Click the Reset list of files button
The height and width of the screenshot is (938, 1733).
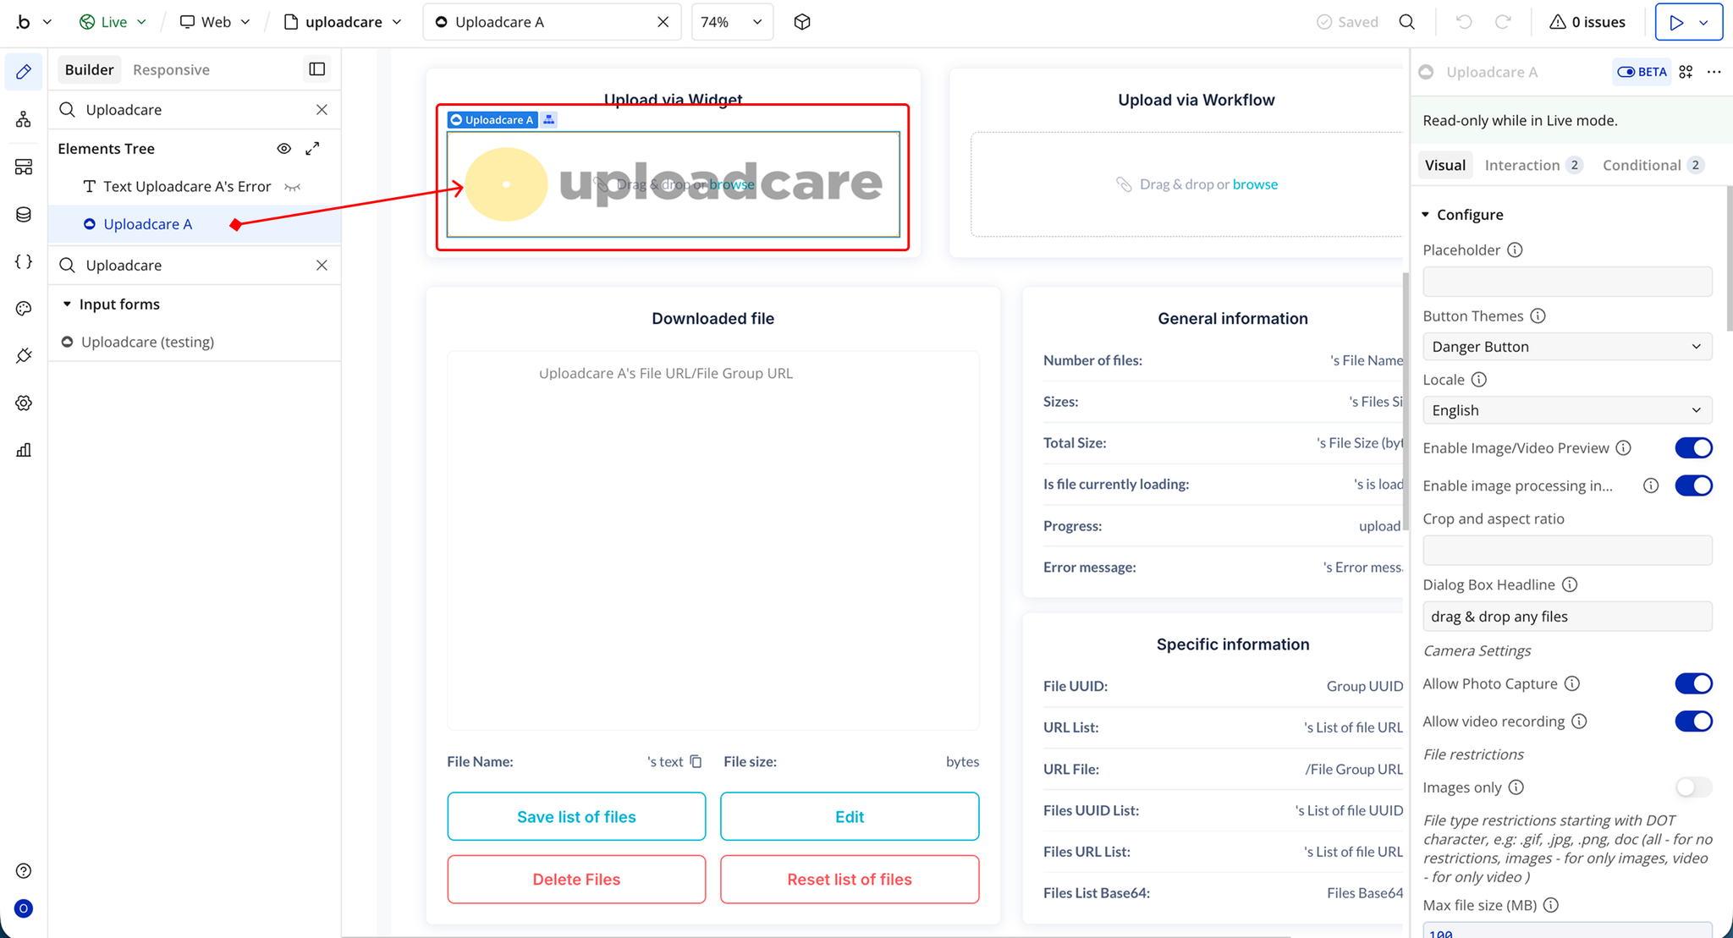tap(850, 880)
